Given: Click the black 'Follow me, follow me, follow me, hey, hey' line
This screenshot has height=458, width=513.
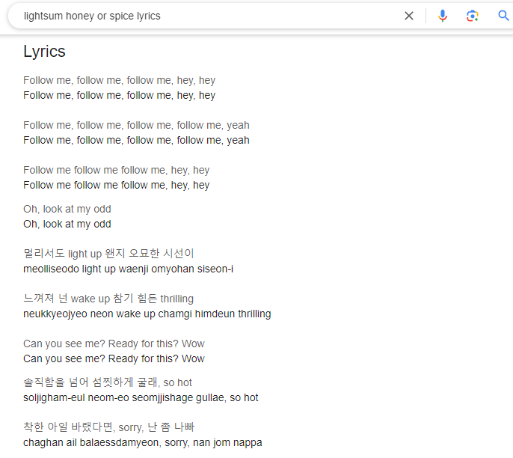Looking at the screenshot, I should pos(120,95).
